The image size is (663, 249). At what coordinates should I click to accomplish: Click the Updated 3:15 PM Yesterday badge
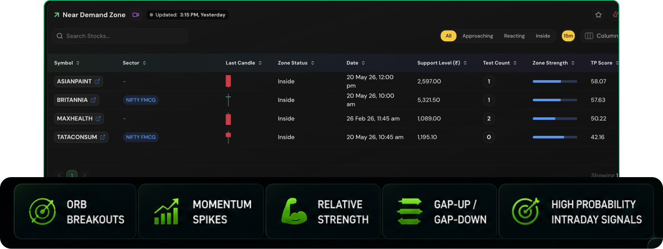pos(188,15)
